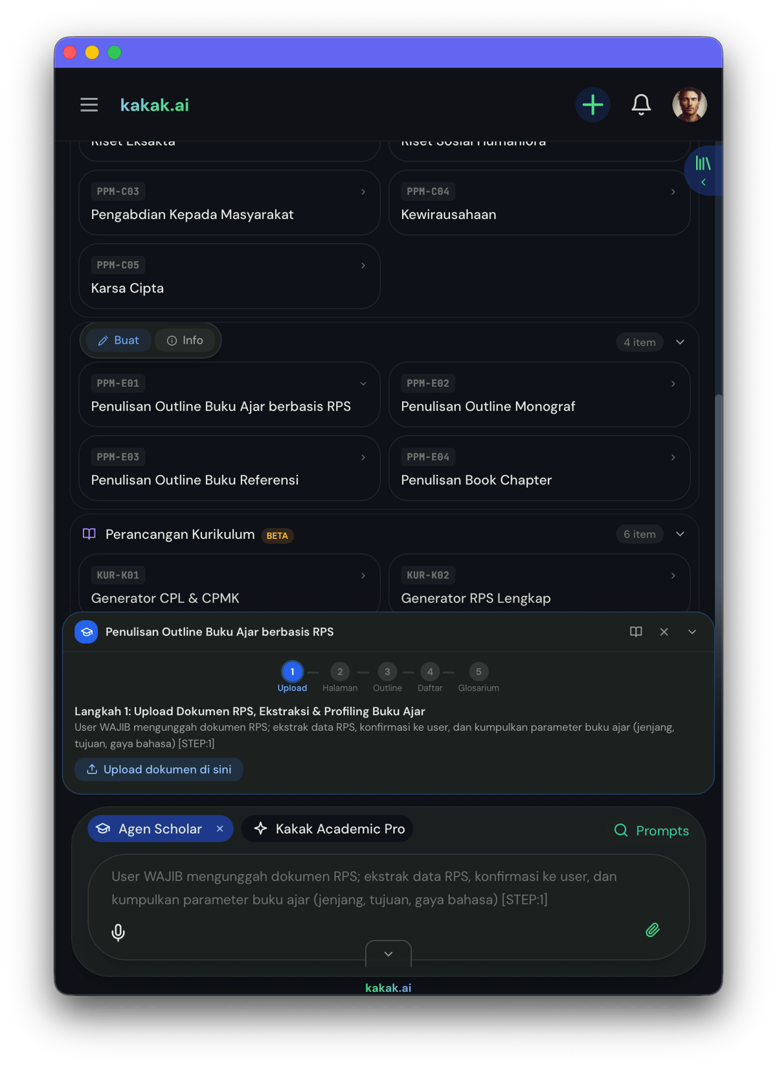Click the paperclip attach file icon

coord(653,930)
